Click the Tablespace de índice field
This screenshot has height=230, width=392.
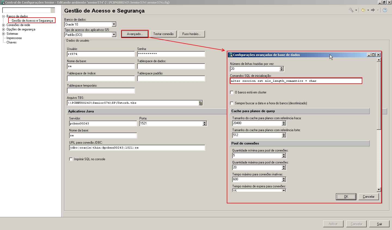click(101, 78)
